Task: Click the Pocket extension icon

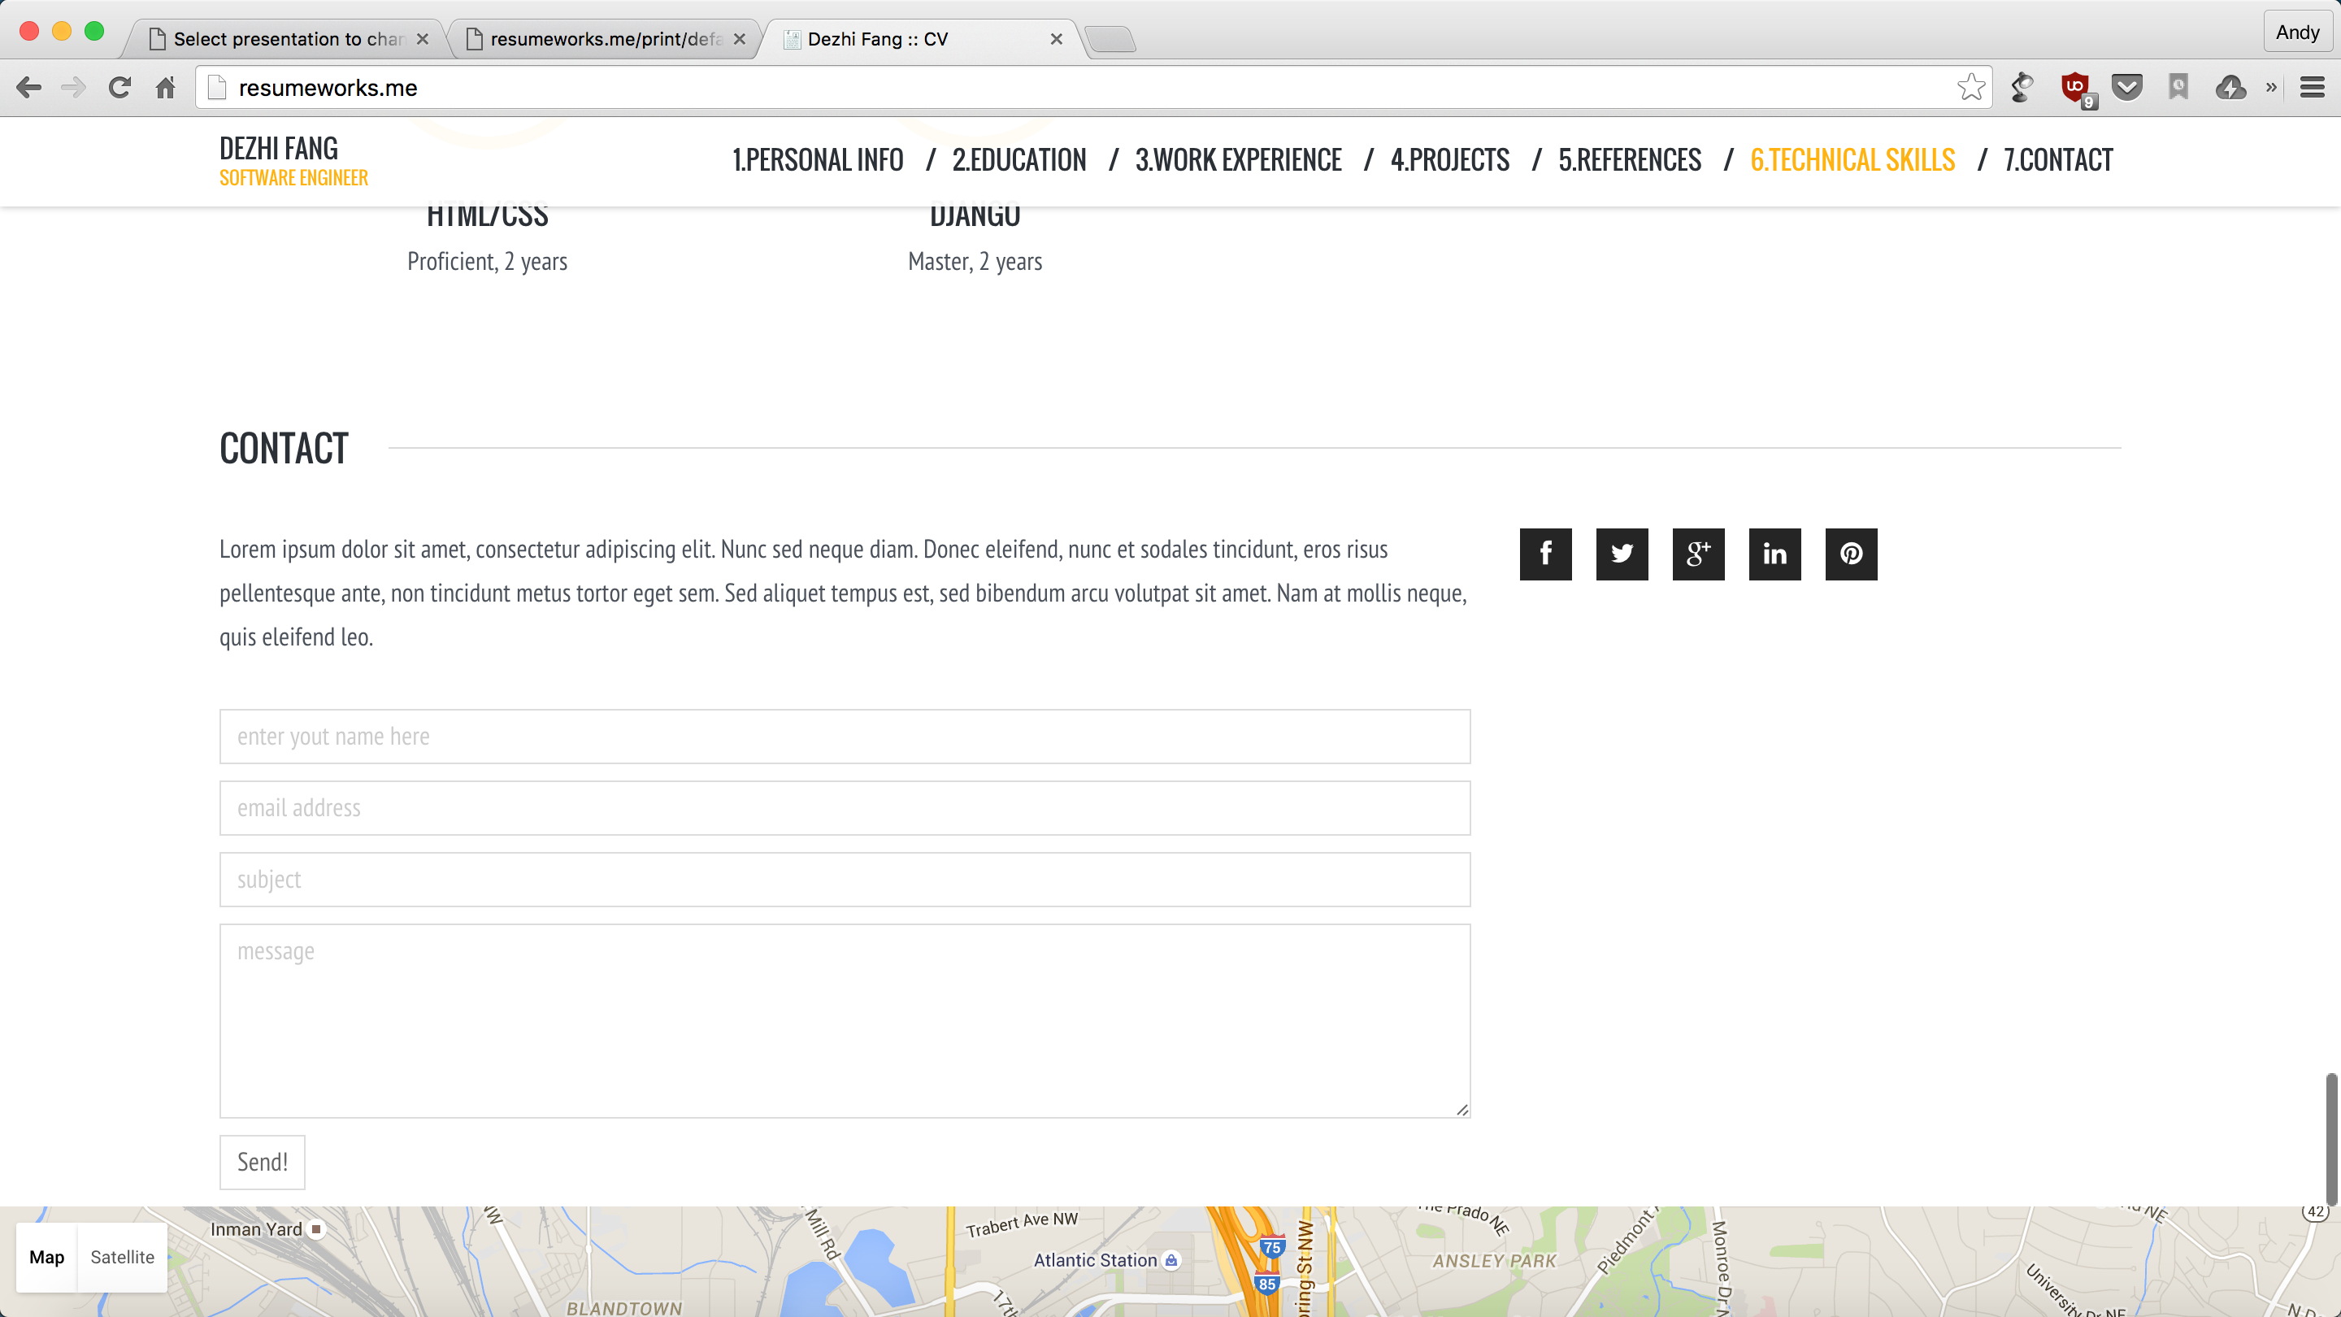Action: 2126,87
